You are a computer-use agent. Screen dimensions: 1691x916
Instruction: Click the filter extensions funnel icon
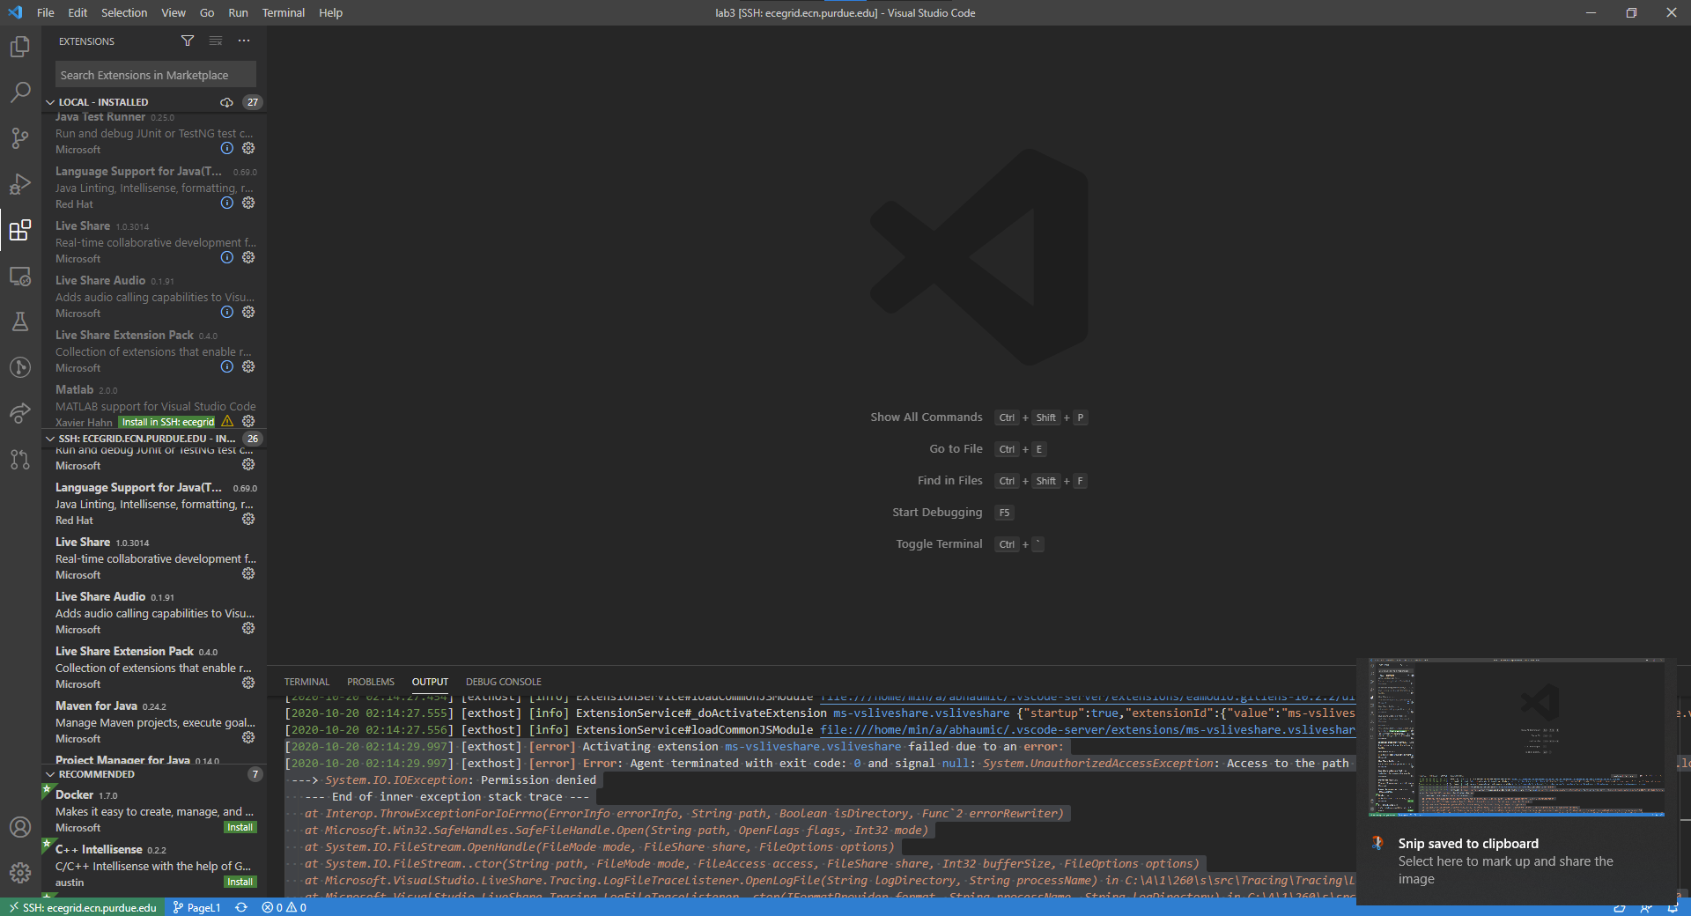188,41
